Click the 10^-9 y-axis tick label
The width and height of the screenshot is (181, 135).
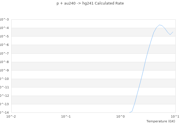(4, 70)
